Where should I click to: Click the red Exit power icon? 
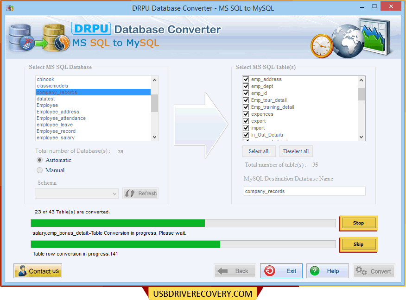click(270, 271)
